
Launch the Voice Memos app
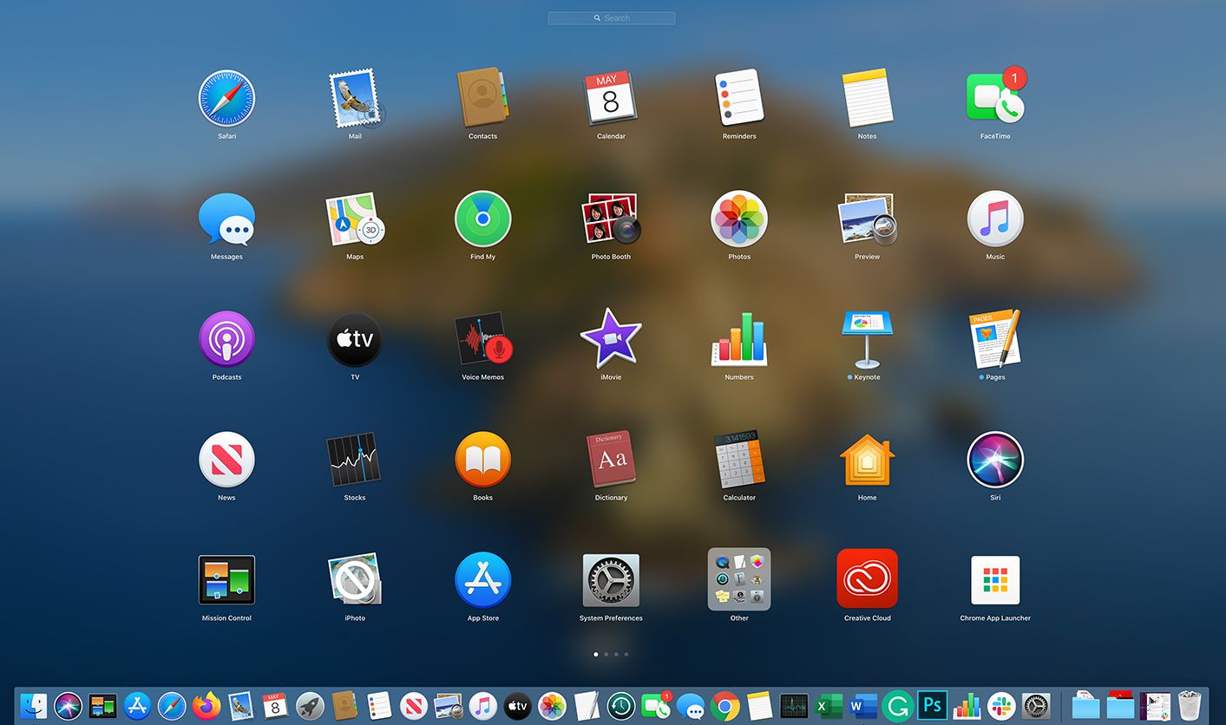[482, 340]
